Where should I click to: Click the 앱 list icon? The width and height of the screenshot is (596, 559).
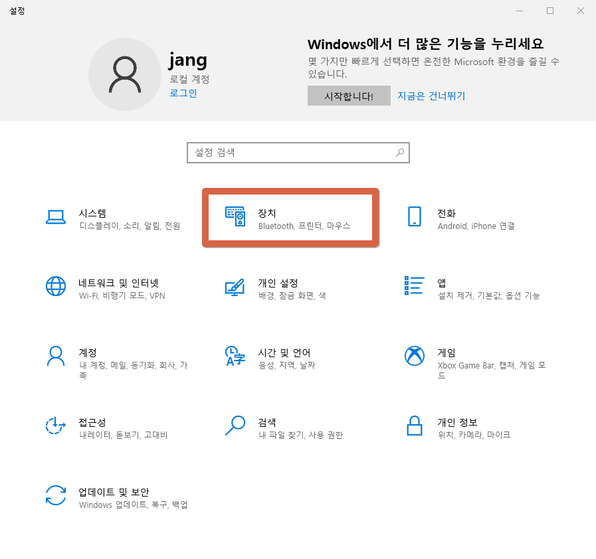(x=415, y=285)
